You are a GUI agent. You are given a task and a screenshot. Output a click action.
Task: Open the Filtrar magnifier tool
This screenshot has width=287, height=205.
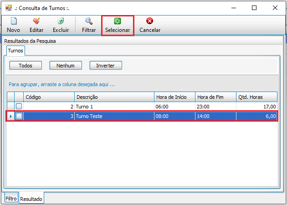(x=89, y=21)
